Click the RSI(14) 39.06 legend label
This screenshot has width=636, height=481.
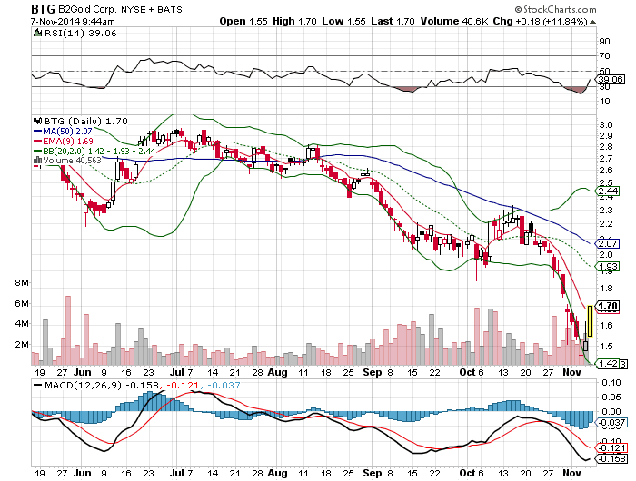[x=80, y=34]
